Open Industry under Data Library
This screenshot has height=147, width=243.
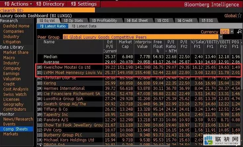coord(11,63)
